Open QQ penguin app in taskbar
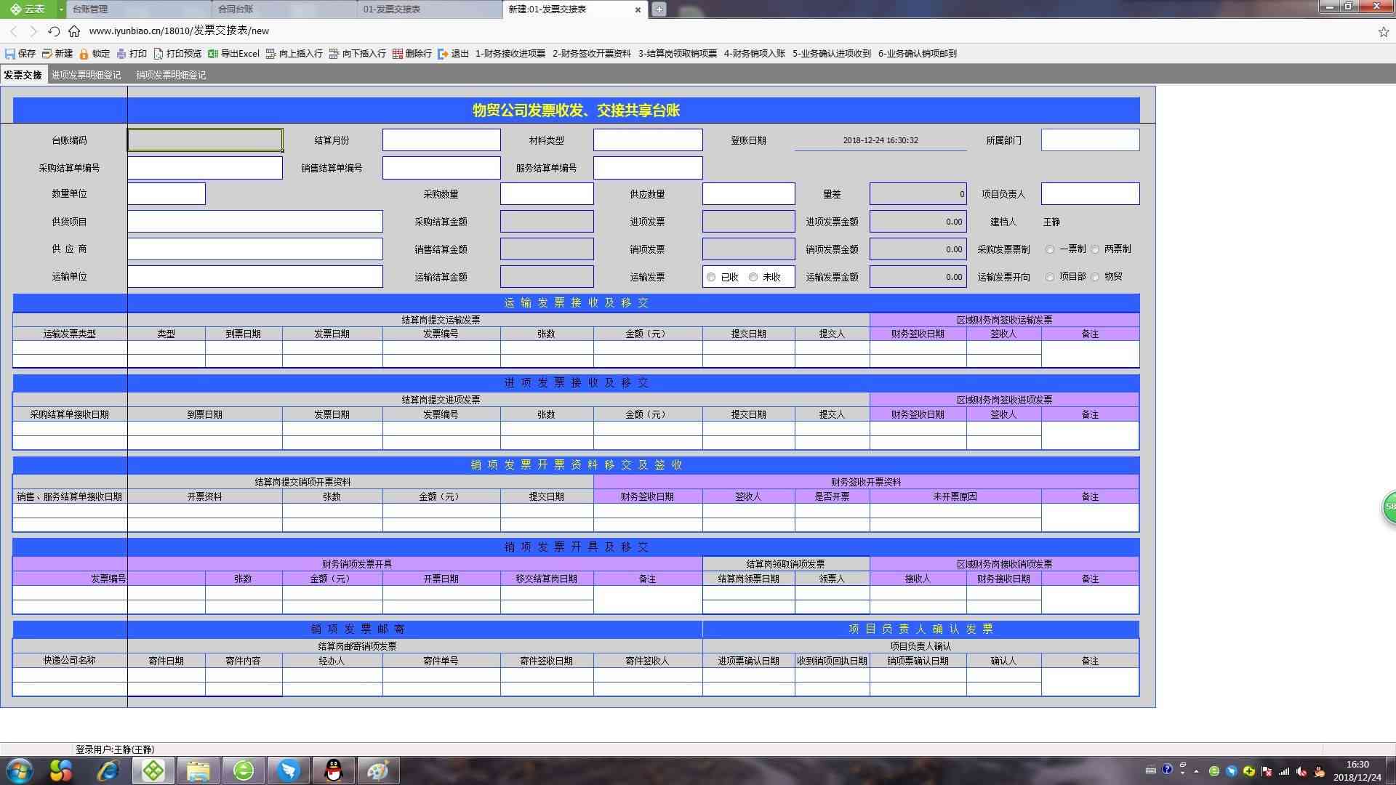1396x785 pixels. [334, 770]
